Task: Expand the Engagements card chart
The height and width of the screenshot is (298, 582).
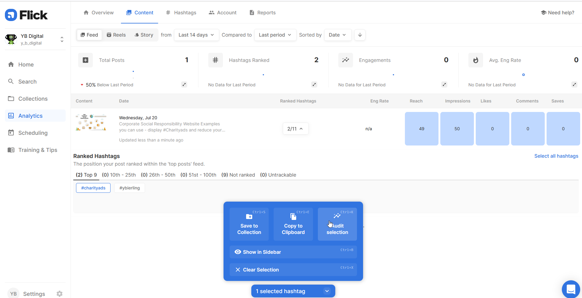Action: pos(444,84)
